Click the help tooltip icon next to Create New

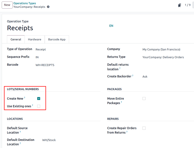coord(25,97)
